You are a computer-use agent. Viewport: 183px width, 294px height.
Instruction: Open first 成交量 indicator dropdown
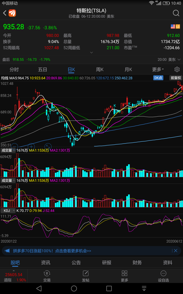(x=8, y=150)
